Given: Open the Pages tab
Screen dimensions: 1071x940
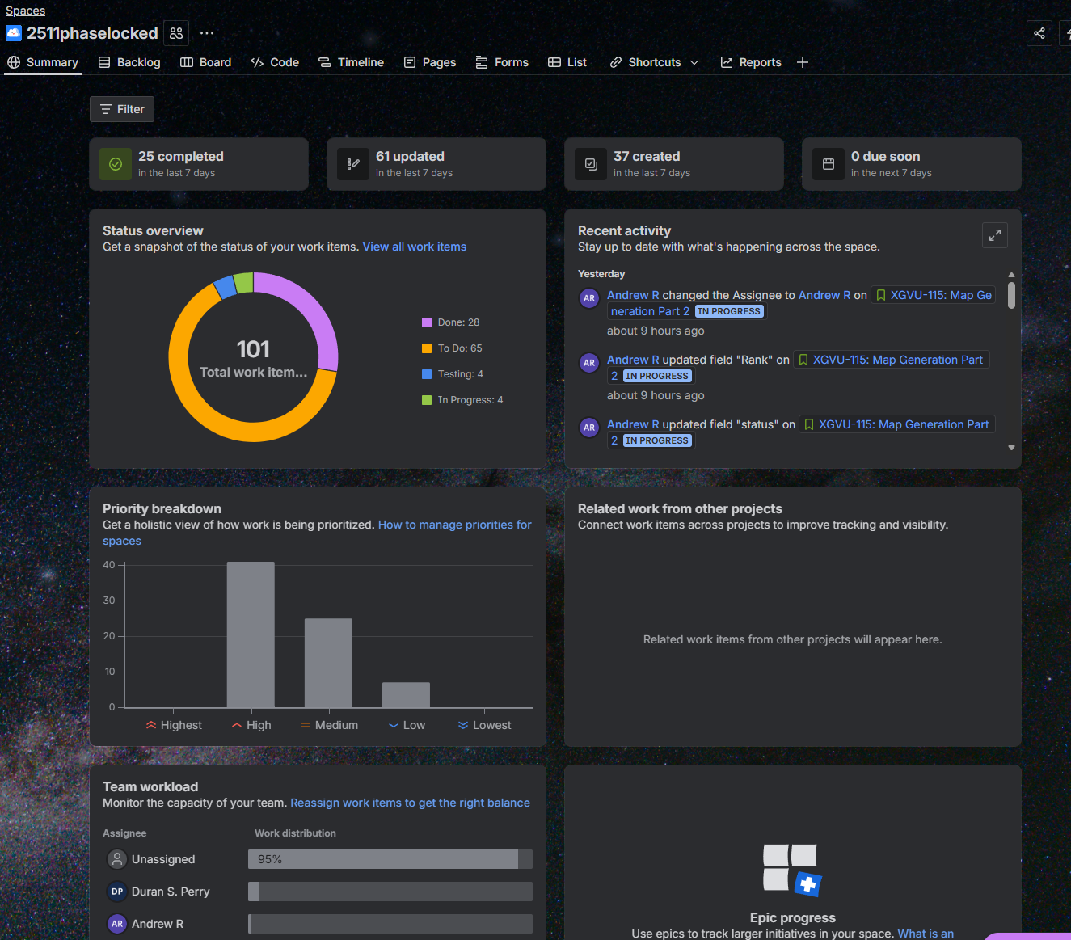Looking at the screenshot, I should (430, 62).
